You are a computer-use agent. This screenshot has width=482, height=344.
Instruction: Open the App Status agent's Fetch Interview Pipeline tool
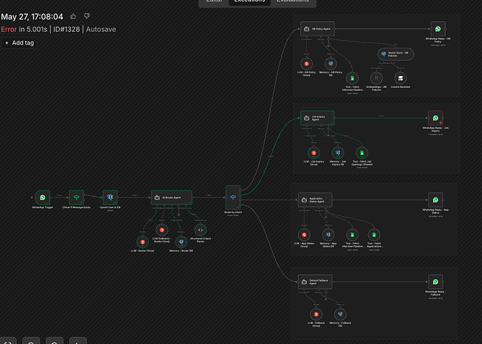point(352,235)
